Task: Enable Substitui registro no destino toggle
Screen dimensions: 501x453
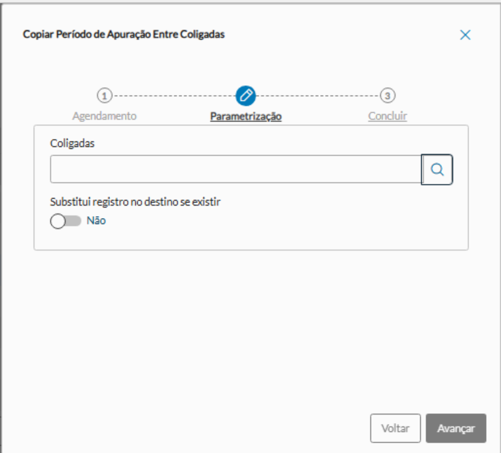Action: pos(66,221)
